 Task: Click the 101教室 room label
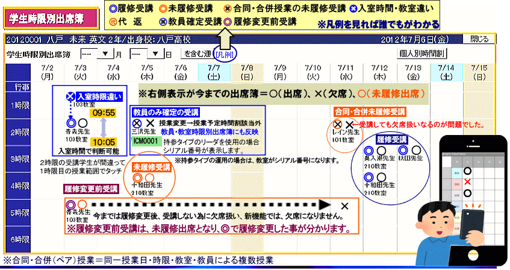tap(343, 140)
